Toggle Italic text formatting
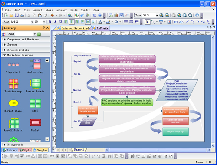This screenshot has width=217, height=165. 55,22
